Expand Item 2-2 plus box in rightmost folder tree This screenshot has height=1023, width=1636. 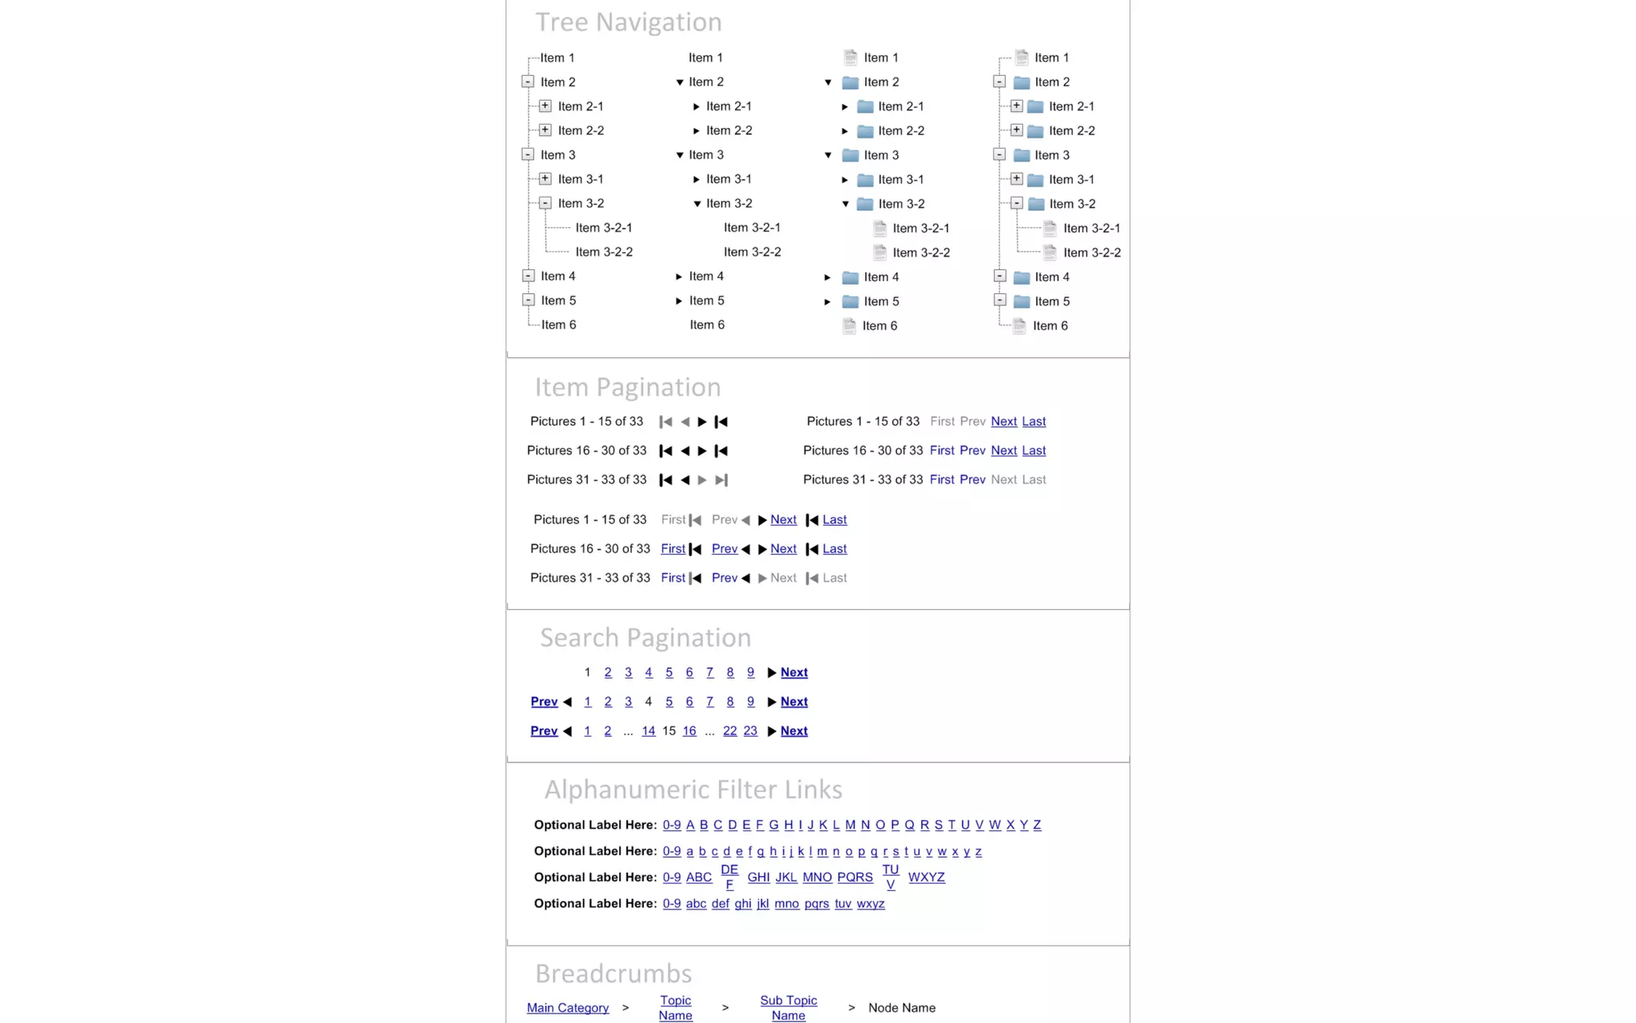point(1016,130)
